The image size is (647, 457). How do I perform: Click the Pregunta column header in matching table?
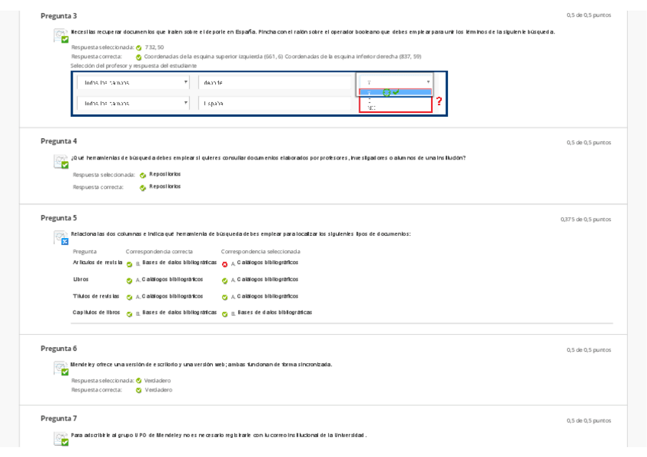[x=85, y=252]
